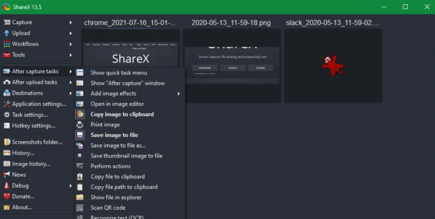Click the Capture camera icon
435x219 pixels.
point(7,22)
